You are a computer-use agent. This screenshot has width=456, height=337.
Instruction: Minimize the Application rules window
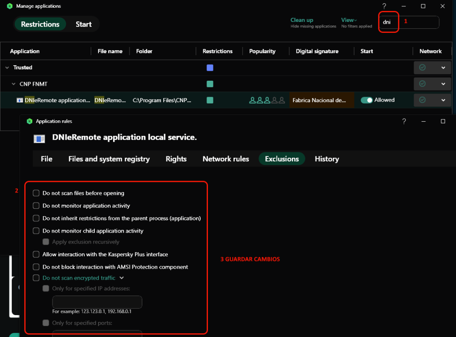click(x=424, y=121)
